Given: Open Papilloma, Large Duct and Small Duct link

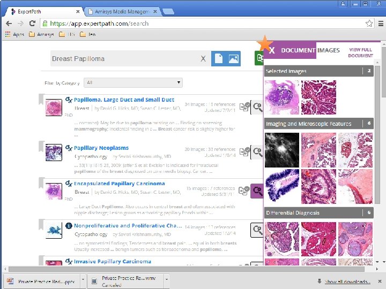Looking at the screenshot, I should tap(124, 100).
